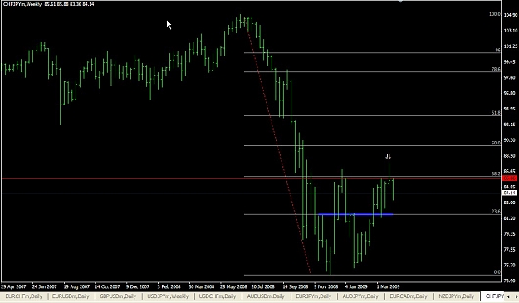519x303 pixels.
Task: Open the NZDJPYm,Daily tab
Action: point(456,296)
